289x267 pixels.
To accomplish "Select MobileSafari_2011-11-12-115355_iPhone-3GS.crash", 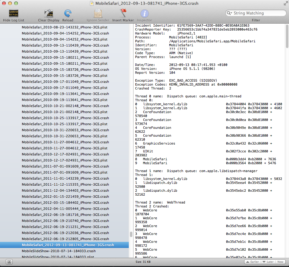I will click(65, 184).
